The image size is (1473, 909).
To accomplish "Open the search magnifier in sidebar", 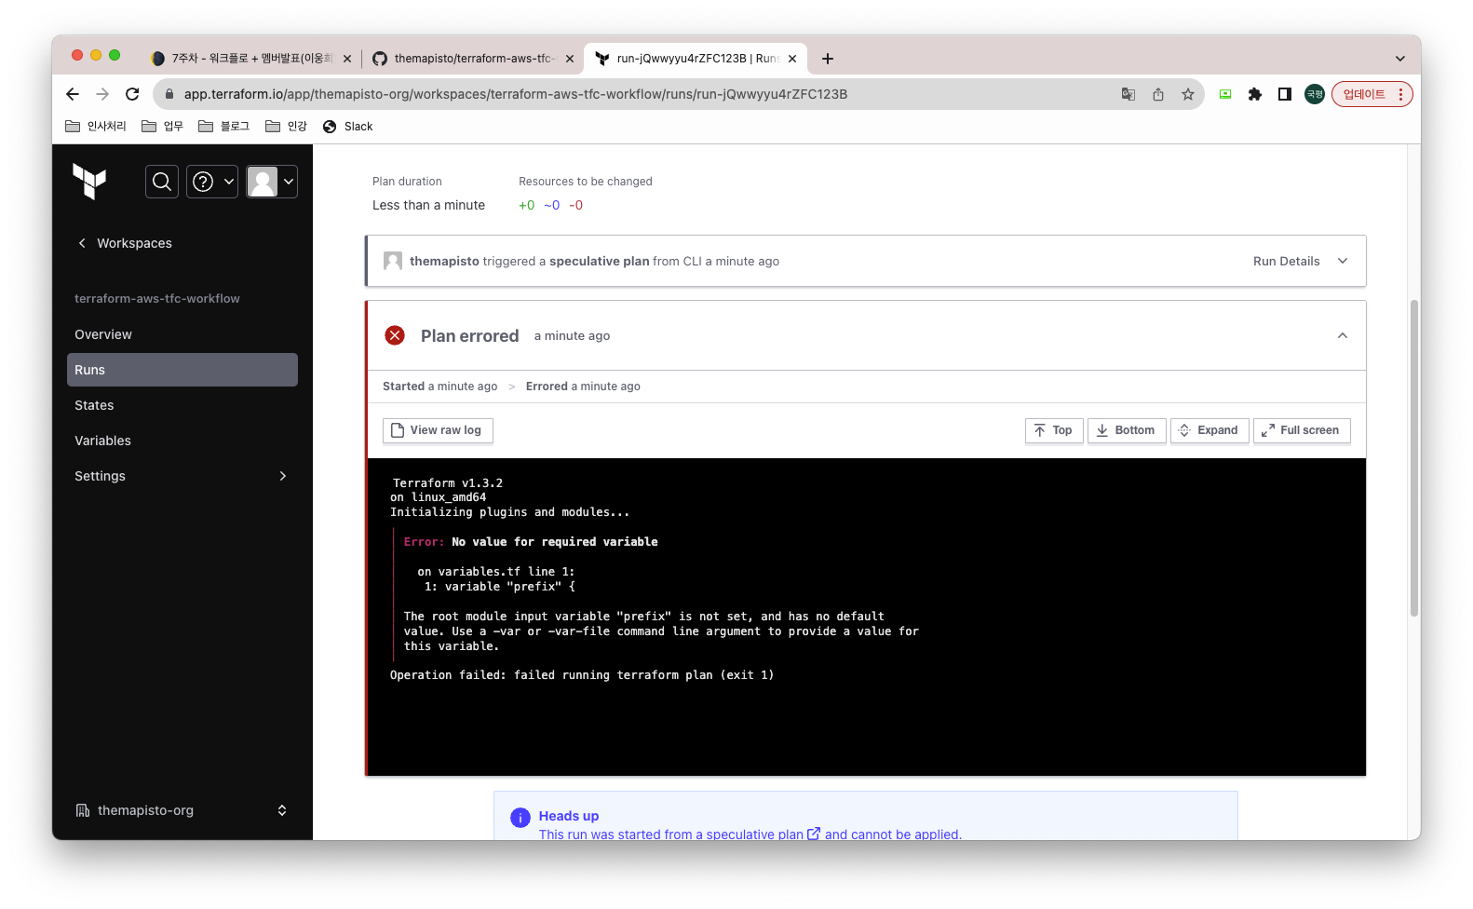I will (162, 182).
